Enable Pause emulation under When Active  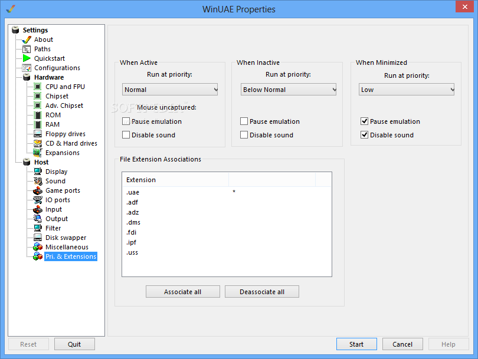[x=126, y=121]
